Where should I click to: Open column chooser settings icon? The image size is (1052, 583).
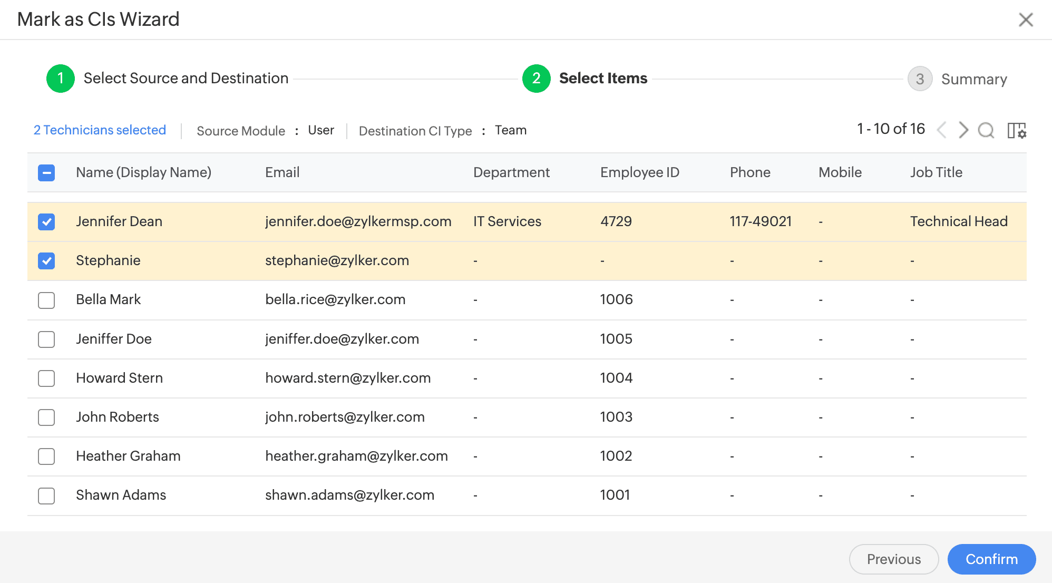1016,130
